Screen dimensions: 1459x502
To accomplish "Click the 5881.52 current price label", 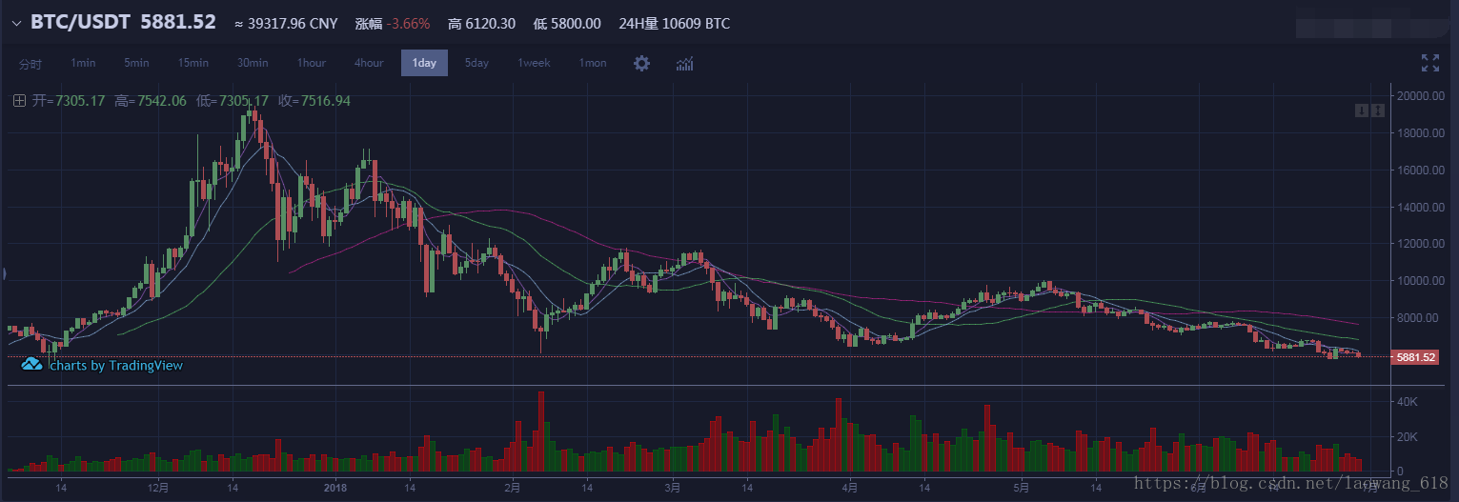I will tap(1415, 357).
